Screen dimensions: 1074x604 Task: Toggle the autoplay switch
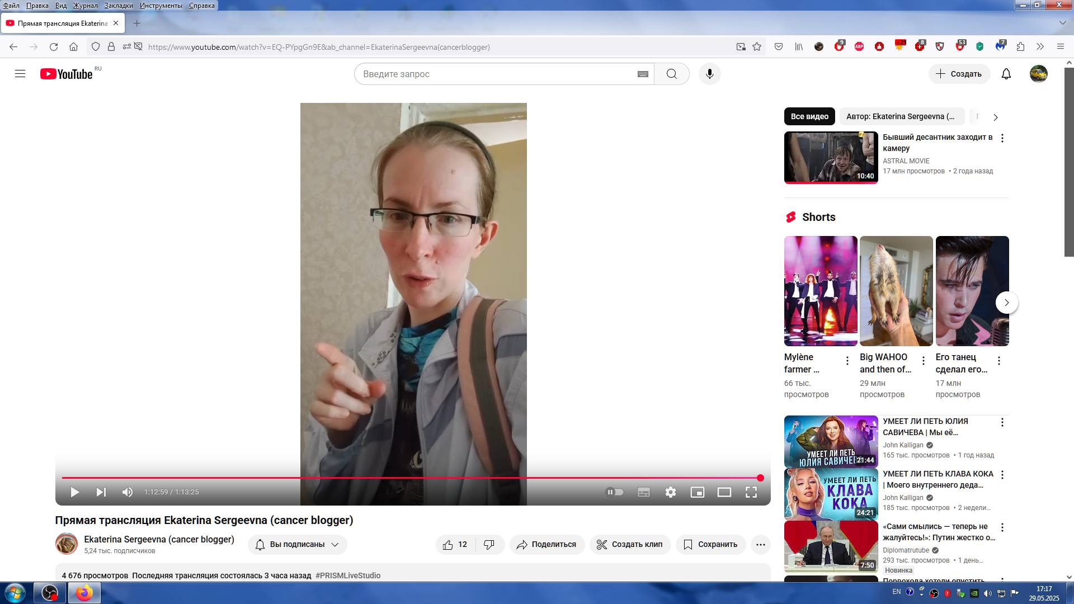click(x=615, y=492)
